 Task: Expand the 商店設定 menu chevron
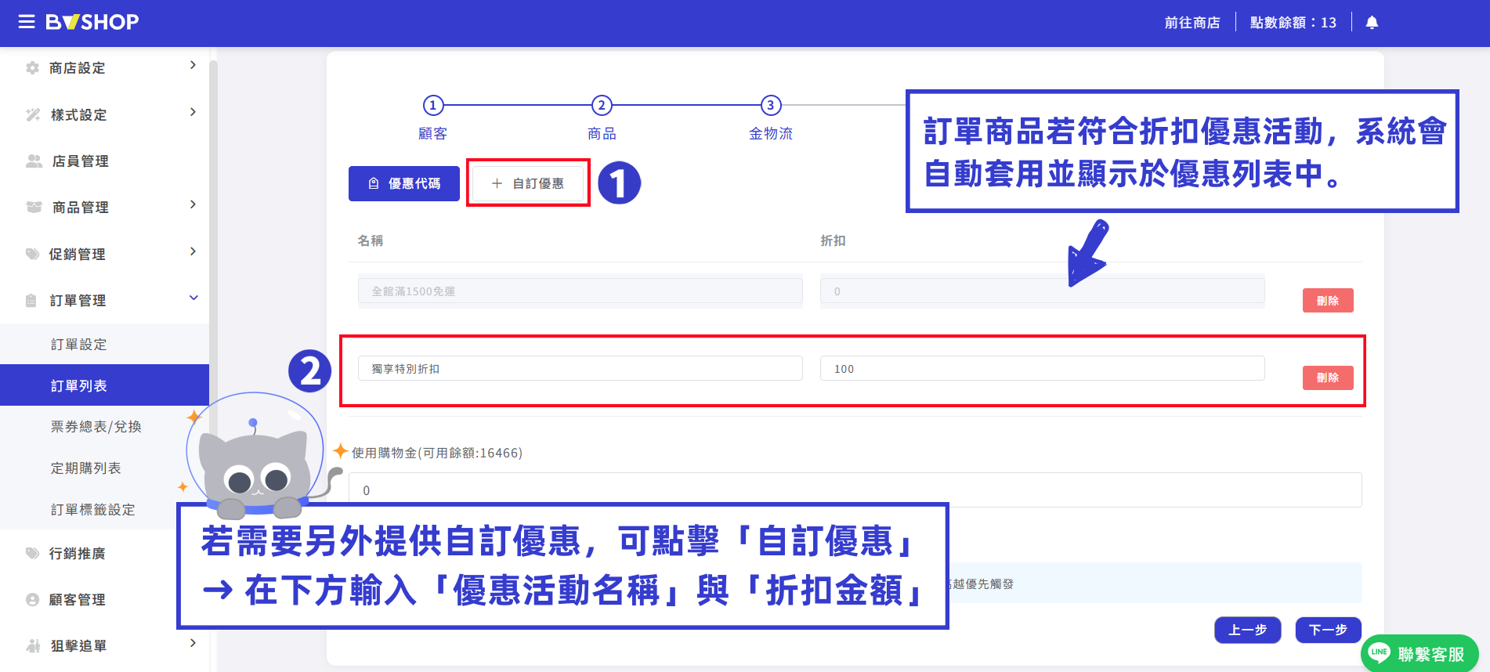click(x=193, y=65)
